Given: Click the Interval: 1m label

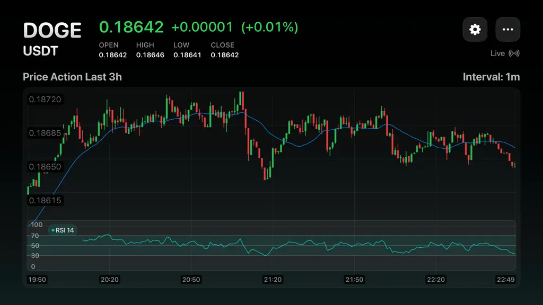Looking at the screenshot, I should click(491, 77).
